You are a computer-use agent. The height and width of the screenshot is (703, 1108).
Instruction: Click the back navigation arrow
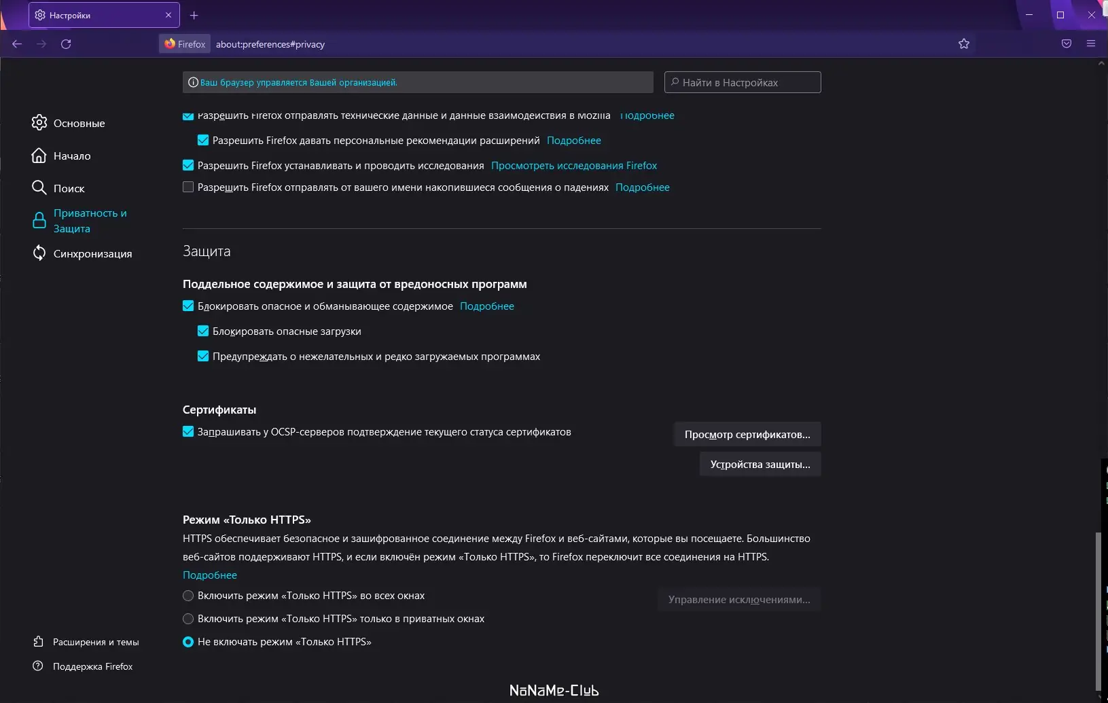pos(17,44)
